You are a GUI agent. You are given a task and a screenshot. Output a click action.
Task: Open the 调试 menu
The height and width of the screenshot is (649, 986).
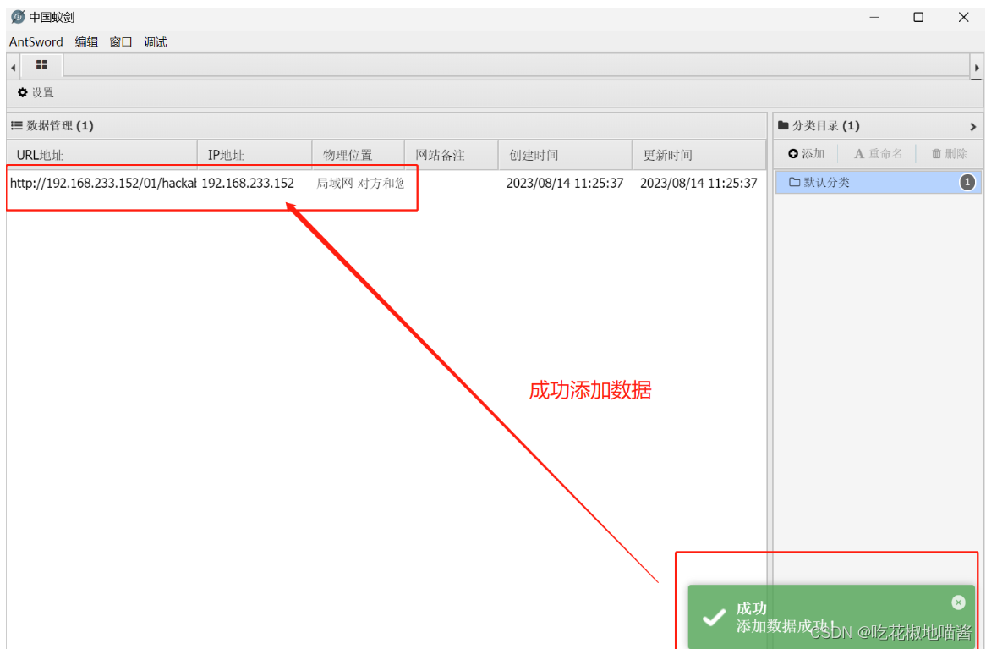coord(156,42)
